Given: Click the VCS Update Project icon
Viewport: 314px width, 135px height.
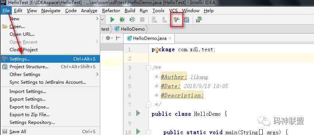Looking at the screenshot, I should (154, 20).
